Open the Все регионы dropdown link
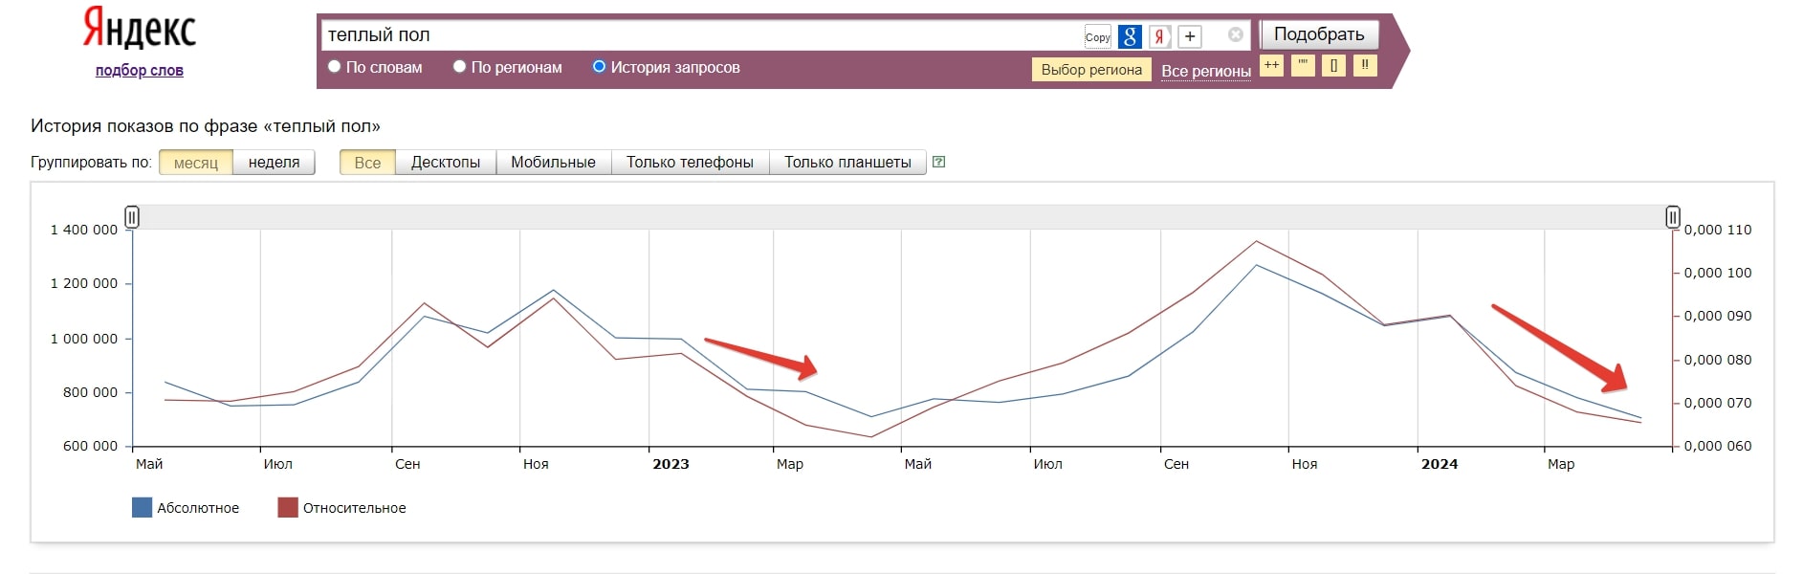1803x574 pixels. 1205,71
